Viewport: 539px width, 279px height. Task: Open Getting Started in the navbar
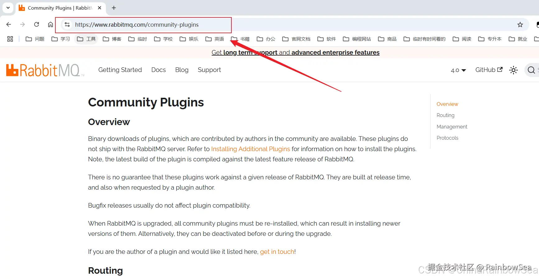(120, 70)
